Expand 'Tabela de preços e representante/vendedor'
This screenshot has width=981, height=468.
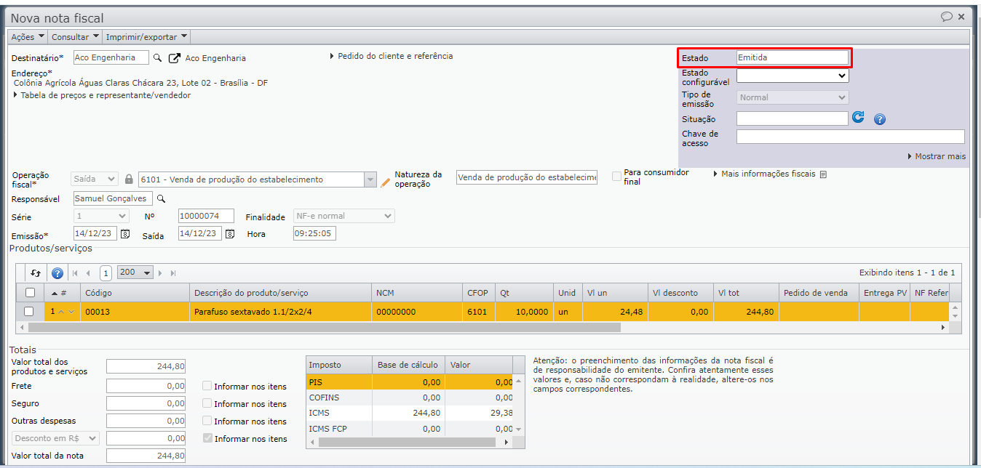coord(102,95)
